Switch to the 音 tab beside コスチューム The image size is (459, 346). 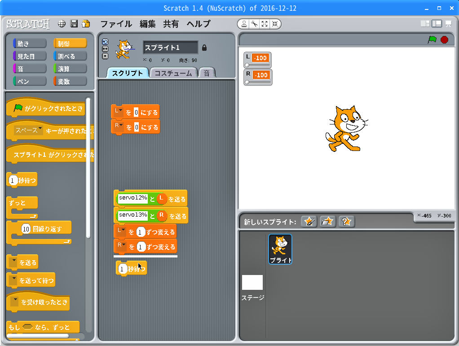click(x=207, y=73)
